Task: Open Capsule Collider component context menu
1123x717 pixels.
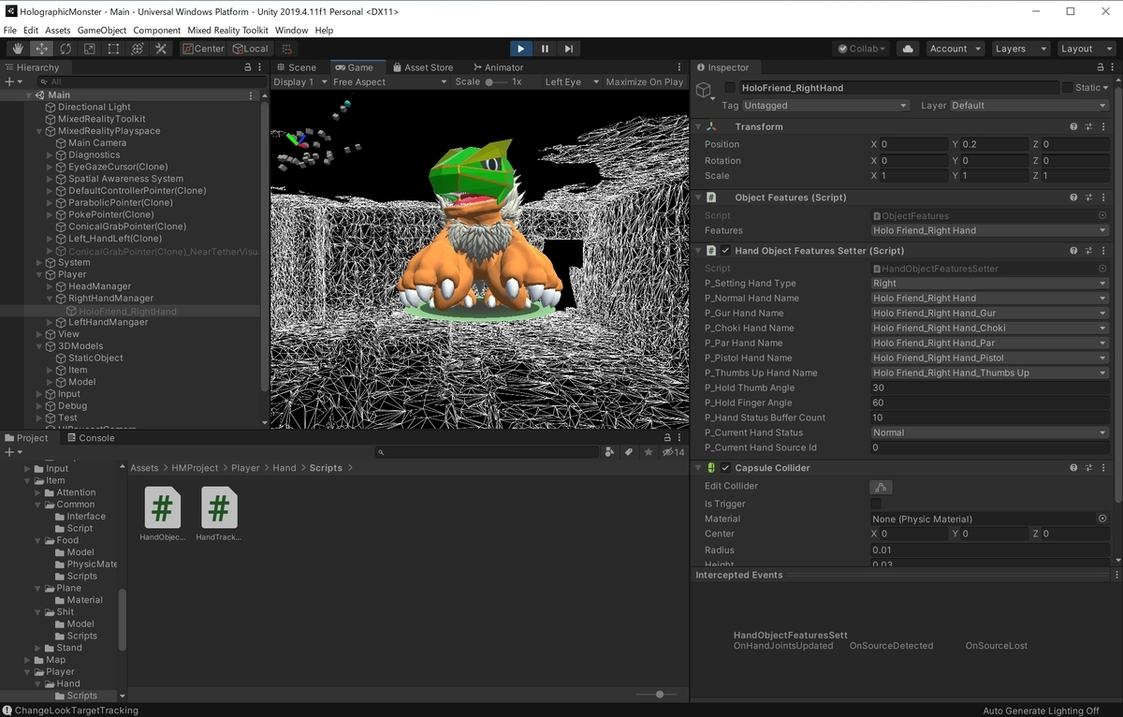Action: click(1104, 468)
